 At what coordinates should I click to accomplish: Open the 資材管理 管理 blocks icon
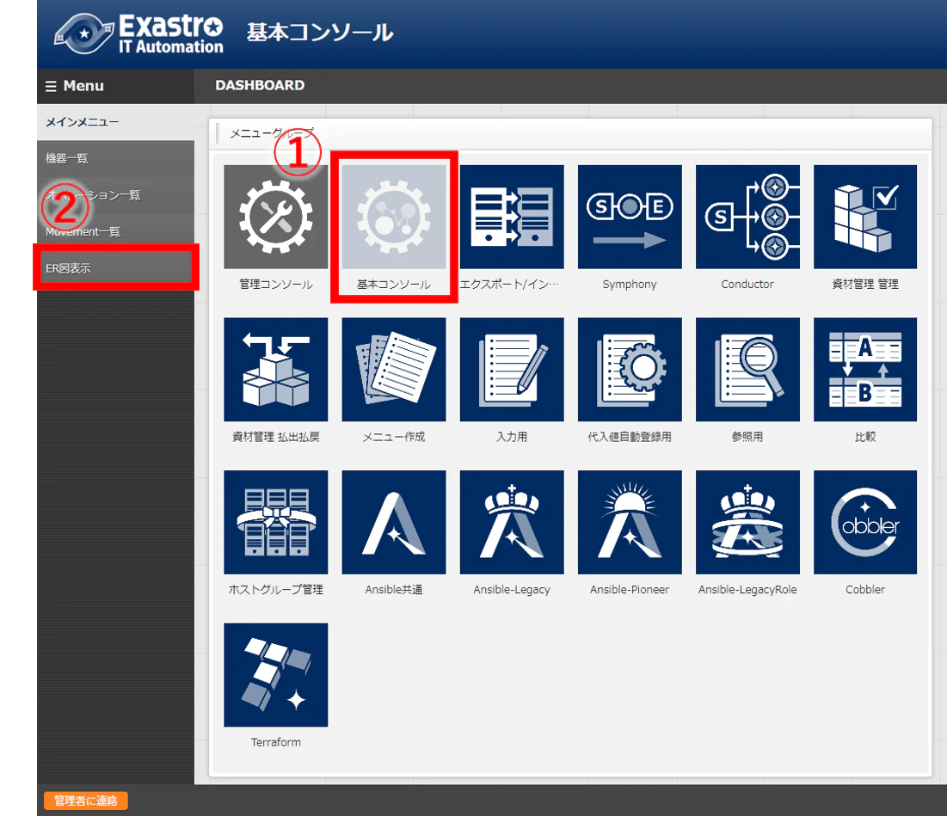point(865,217)
